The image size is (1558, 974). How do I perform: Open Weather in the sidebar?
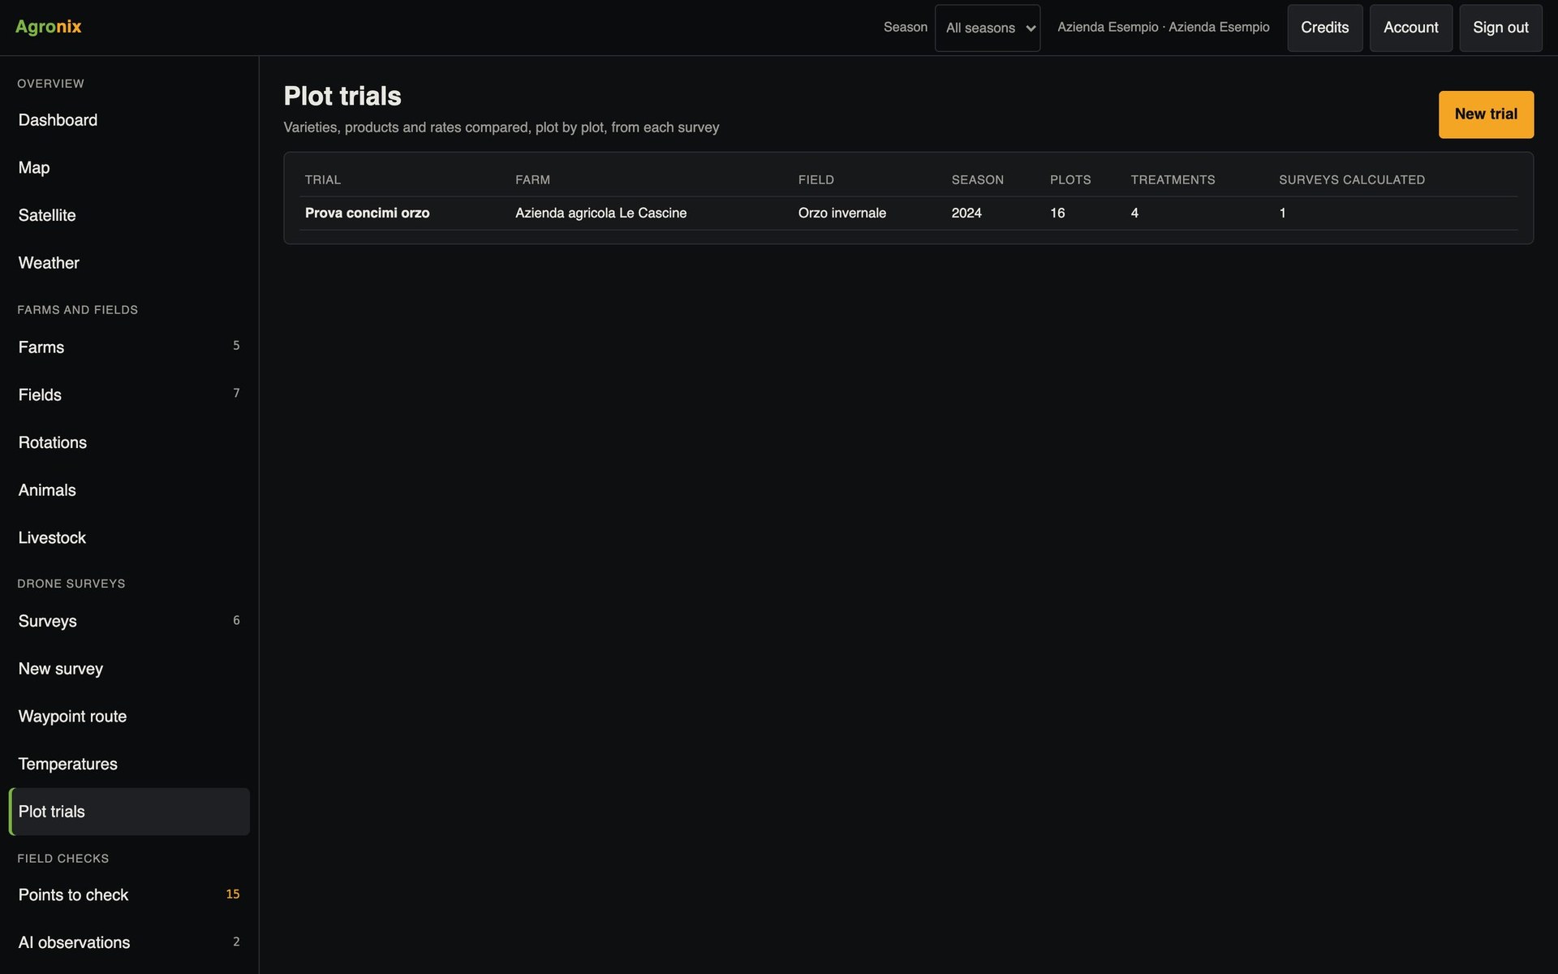[x=129, y=263]
